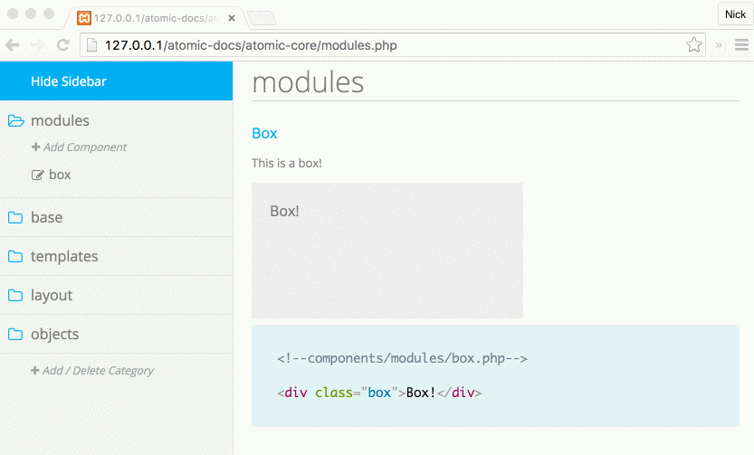Close the atomic-docs browser tab
The image size is (754, 455).
(x=232, y=18)
